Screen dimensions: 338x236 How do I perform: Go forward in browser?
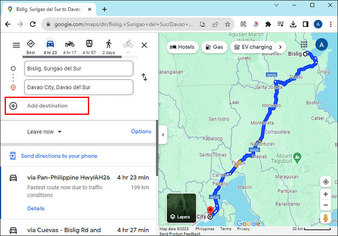tap(20, 24)
